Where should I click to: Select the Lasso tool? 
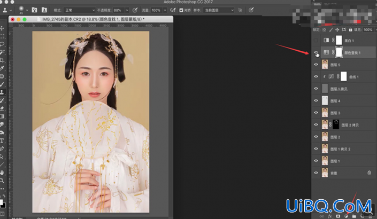(2, 44)
